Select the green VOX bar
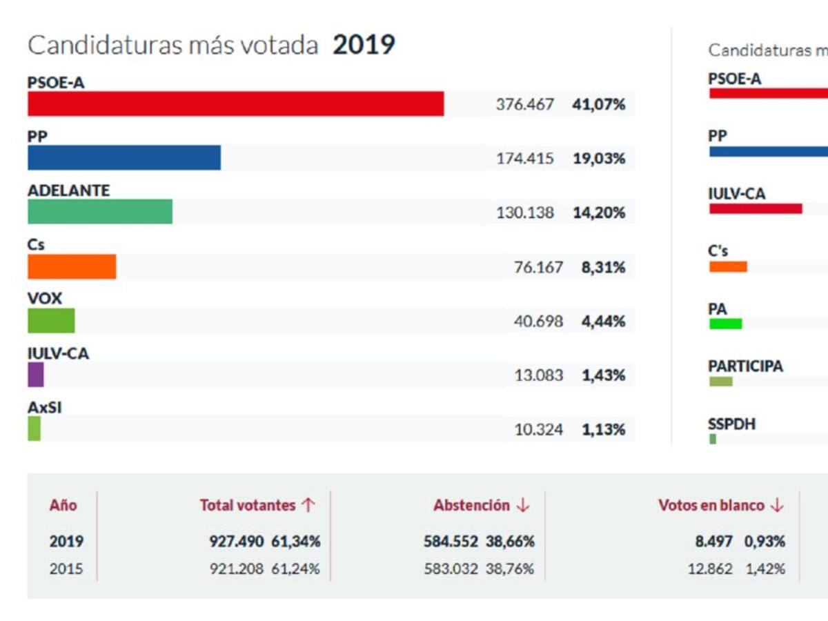This screenshot has width=828, height=621. click(x=51, y=321)
